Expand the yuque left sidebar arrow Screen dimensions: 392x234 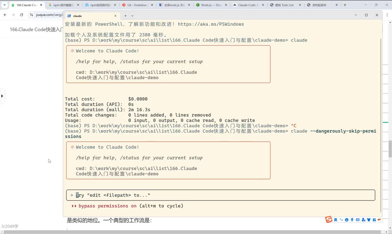2,96
